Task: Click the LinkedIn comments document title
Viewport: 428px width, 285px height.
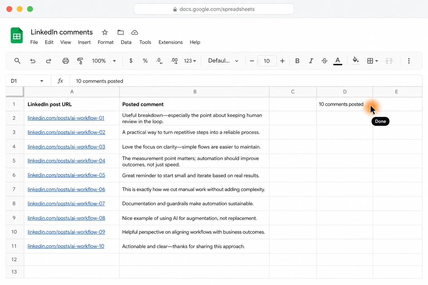Action: [62, 32]
